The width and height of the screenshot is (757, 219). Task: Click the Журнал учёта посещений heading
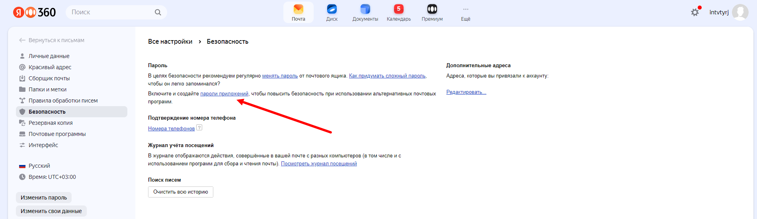click(181, 145)
